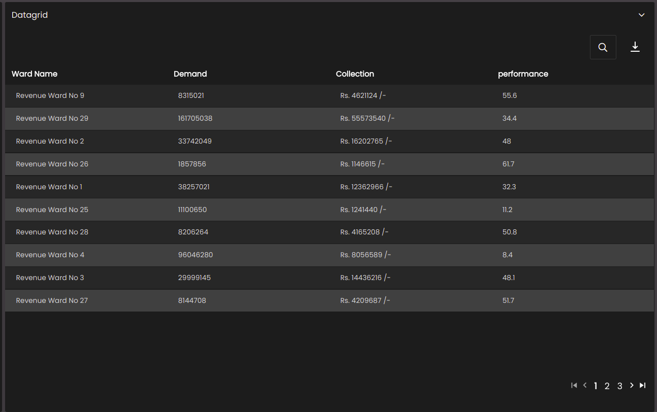657x412 pixels.
Task: Click performance value 48.1
Action: [x=509, y=278]
